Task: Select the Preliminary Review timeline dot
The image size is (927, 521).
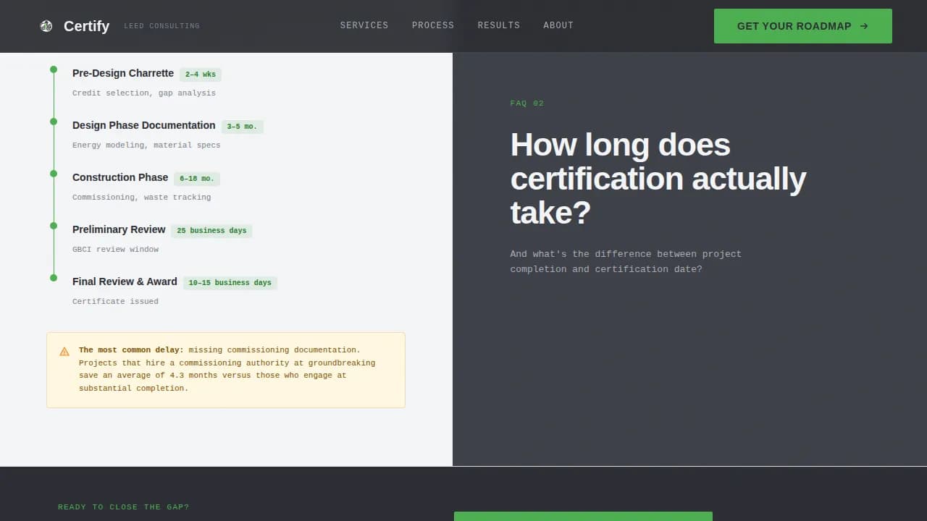Action: point(54,226)
